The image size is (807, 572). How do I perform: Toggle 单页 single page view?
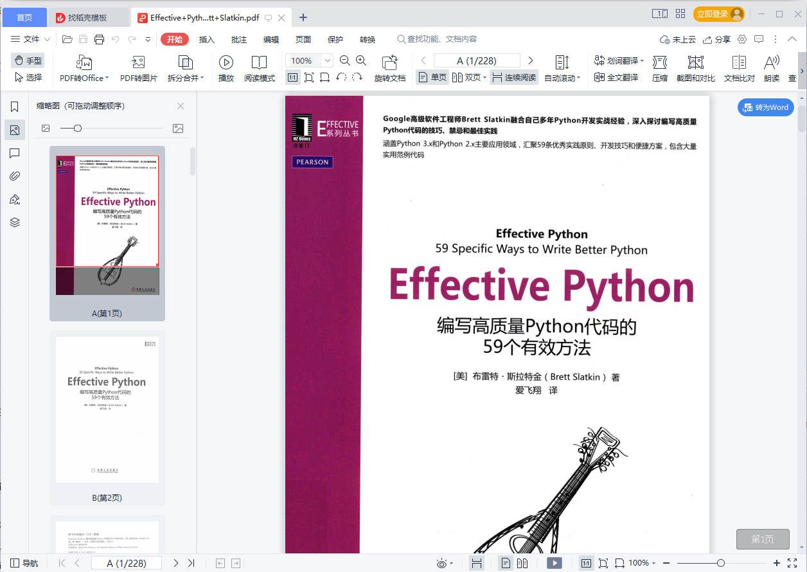(432, 77)
